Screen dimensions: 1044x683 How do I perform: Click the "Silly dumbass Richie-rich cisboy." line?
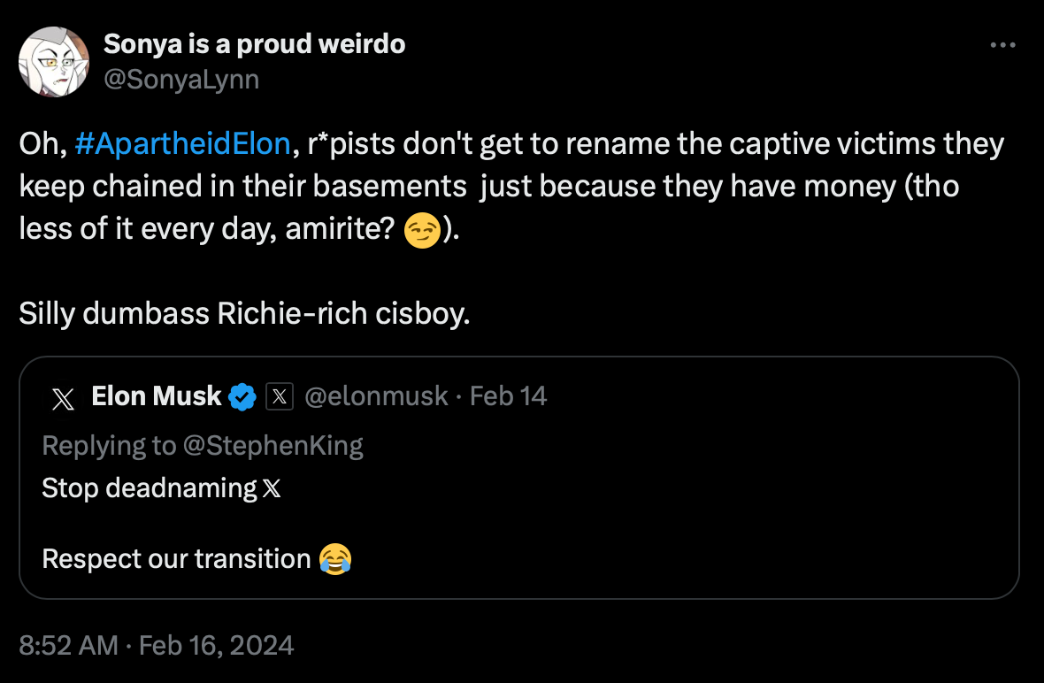pos(244,314)
